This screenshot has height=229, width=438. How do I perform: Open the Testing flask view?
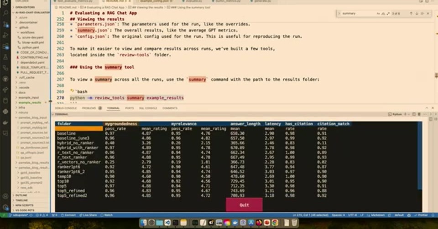(x=5, y=57)
